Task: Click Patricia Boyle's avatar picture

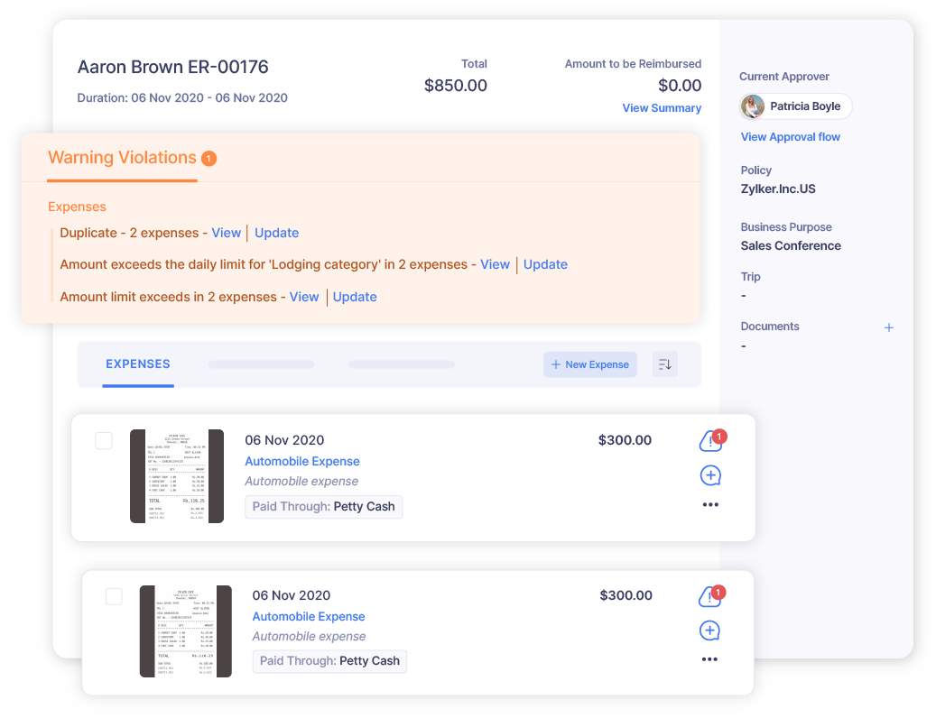Action: point(752,106)
